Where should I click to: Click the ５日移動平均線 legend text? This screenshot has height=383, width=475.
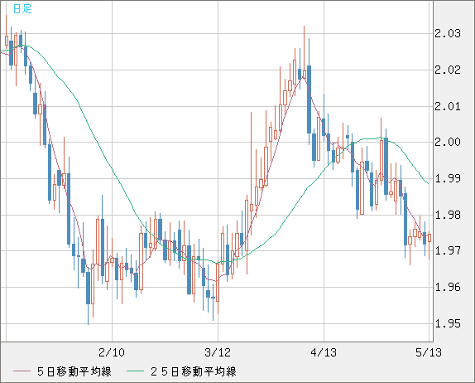pos(74,371)
